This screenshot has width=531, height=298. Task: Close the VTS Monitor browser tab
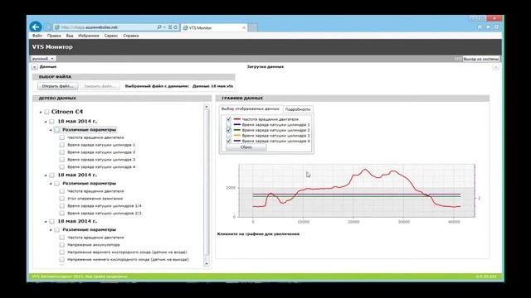click(x=244, y=27)
